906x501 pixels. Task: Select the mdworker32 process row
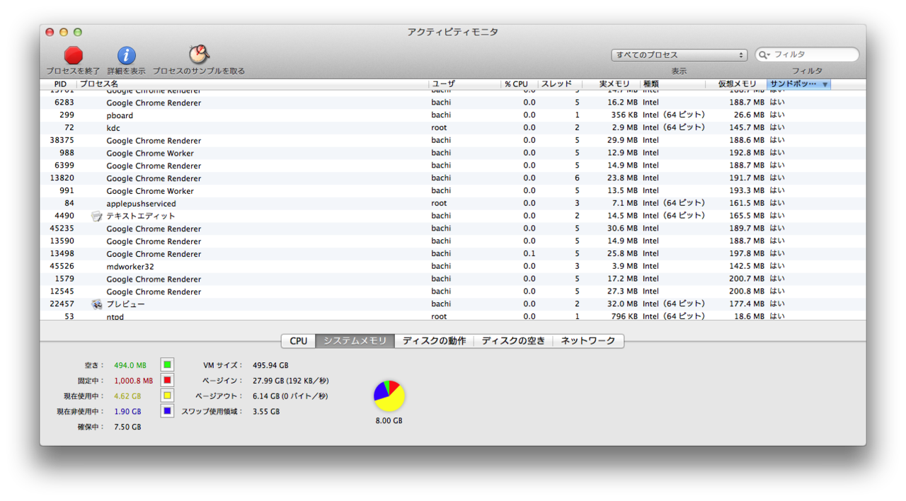click(x=453, y=267)
